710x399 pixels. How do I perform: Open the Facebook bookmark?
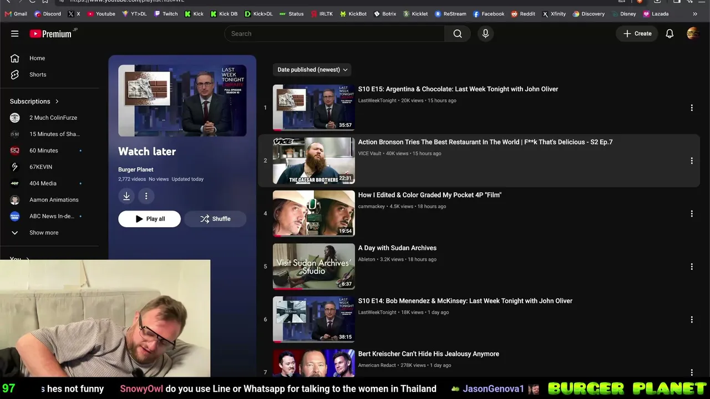(x=489, y=14)
